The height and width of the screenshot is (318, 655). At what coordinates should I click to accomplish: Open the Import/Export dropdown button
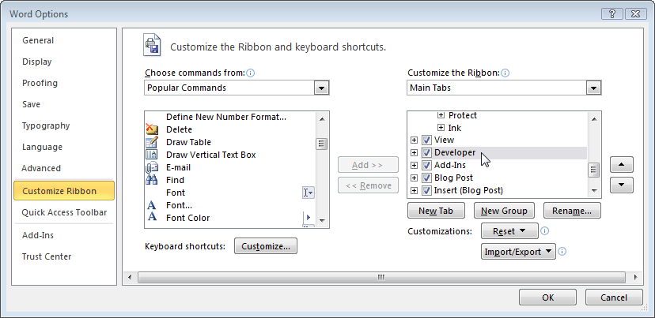click(x=518, y=251)
